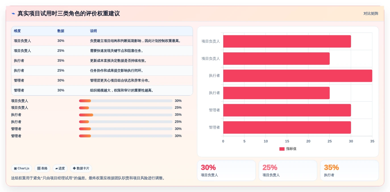Select the row 管理层更关心项目组合状态和异常分布
Image resolution: width=390 pixels, height=192 pixels.
click(x=102, y=80)
